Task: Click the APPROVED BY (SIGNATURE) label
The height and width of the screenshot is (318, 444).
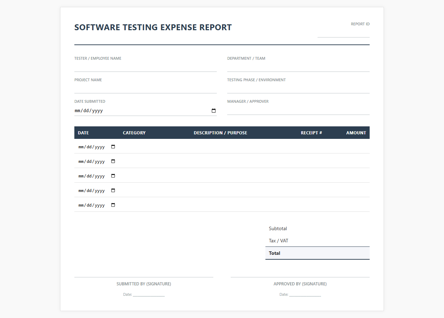Action: pos(300,284)
